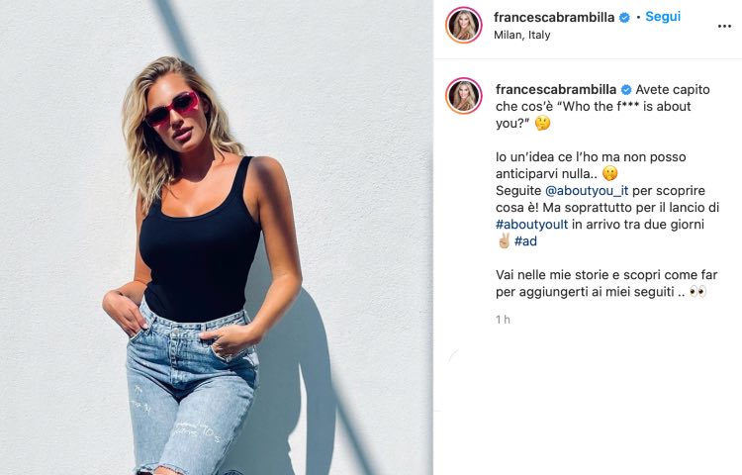The width and height of the screenshot is (742, 475).
Task: Click the header profile avatar story ring
Action: coord(464,25)
